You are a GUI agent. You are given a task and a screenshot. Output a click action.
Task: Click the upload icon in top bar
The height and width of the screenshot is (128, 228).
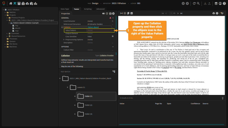click(209, 3)
